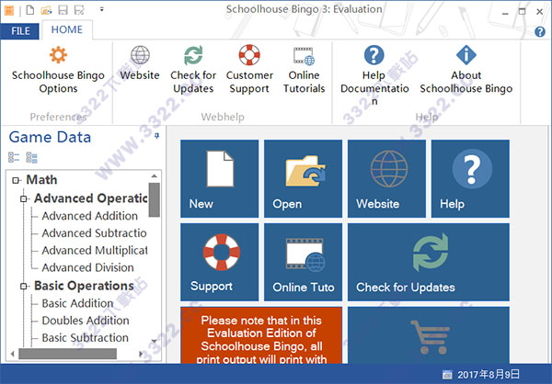Select Advanced Subtraction in the tree
This screenshot has height=384, width=552.
pyautogui.click(x=95, y=233)
